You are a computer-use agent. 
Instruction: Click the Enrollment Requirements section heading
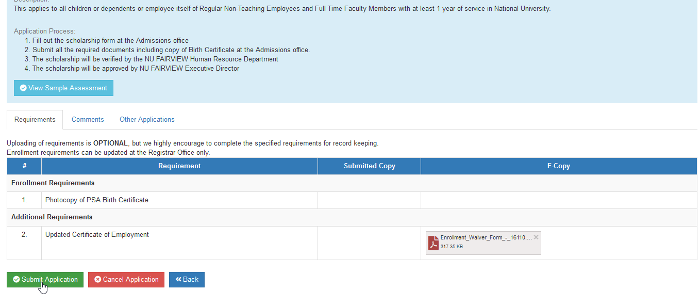53,183
